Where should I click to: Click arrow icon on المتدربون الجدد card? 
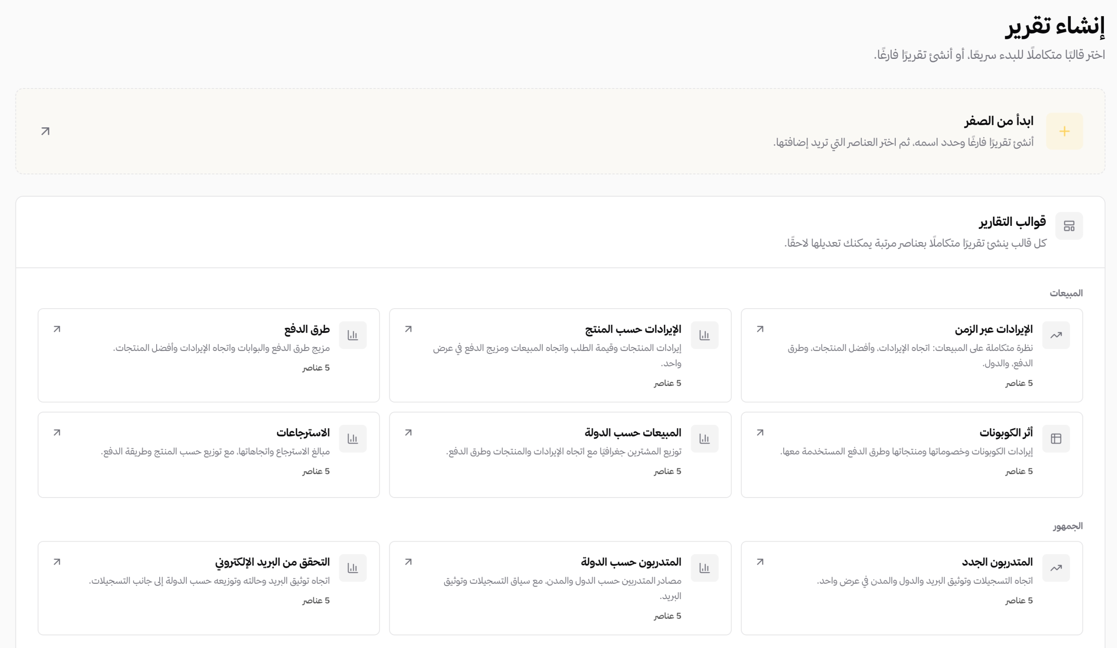[x=760, y=562]
